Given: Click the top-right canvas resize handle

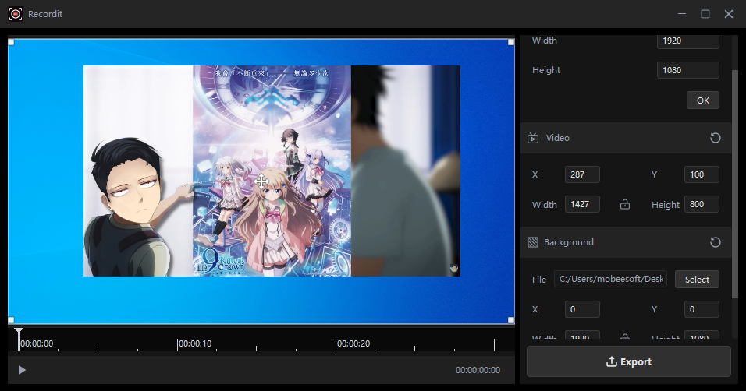Looking at the screenshot, I should (511, 42).
